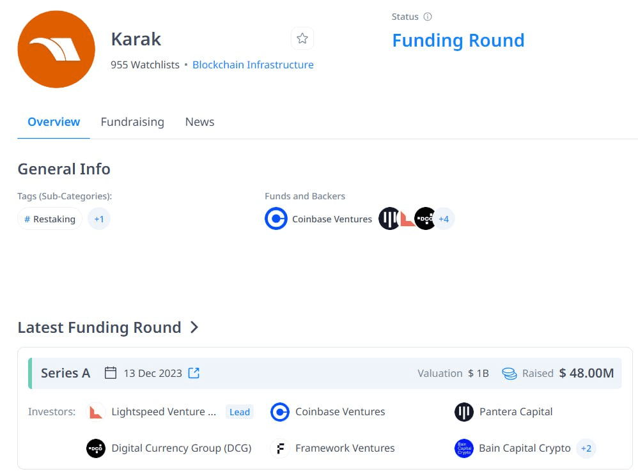Click the Pantera Capital logo in Investors
This screenshot has height=474, width=638.
[x=464, y=412]
